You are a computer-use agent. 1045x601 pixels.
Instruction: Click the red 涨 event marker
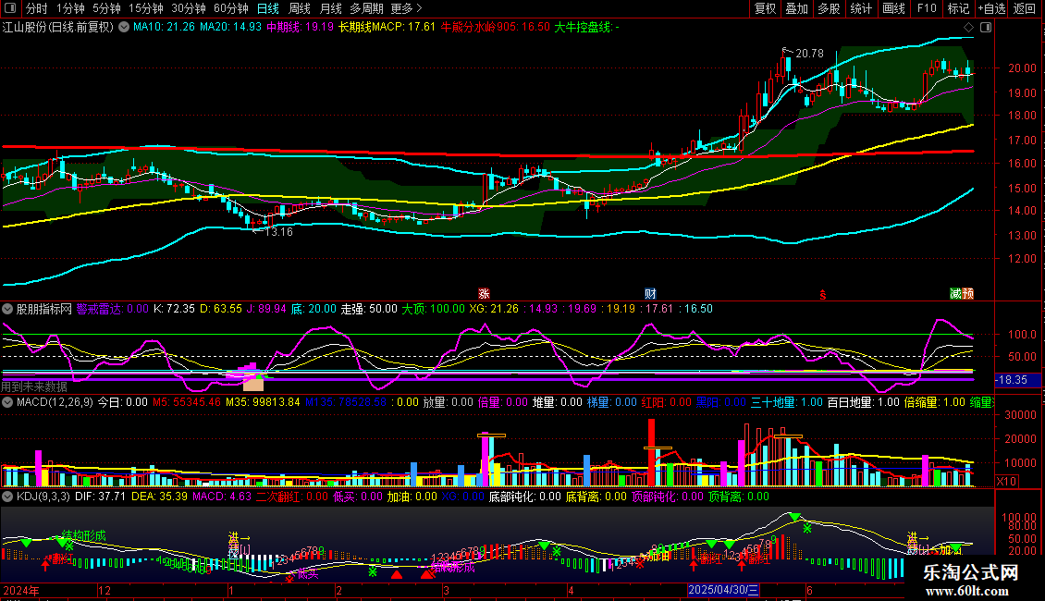(x=484, y=294)
